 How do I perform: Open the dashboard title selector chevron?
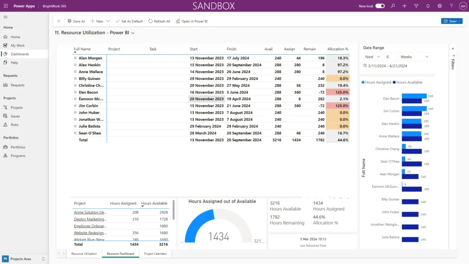pos(132,33)
